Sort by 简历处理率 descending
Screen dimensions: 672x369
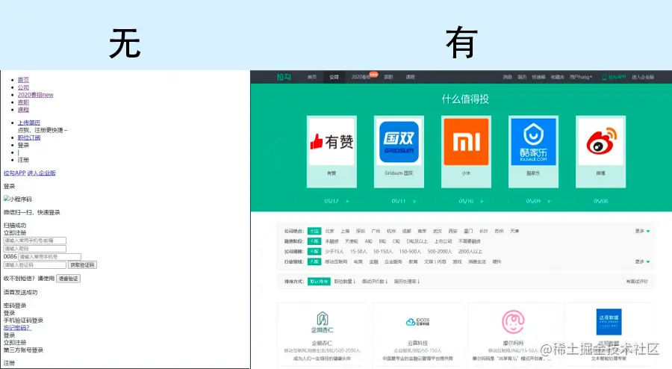[407, 282]
